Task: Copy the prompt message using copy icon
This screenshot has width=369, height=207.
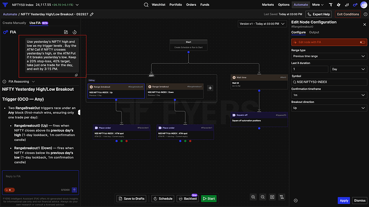Action: click(76, 75)
